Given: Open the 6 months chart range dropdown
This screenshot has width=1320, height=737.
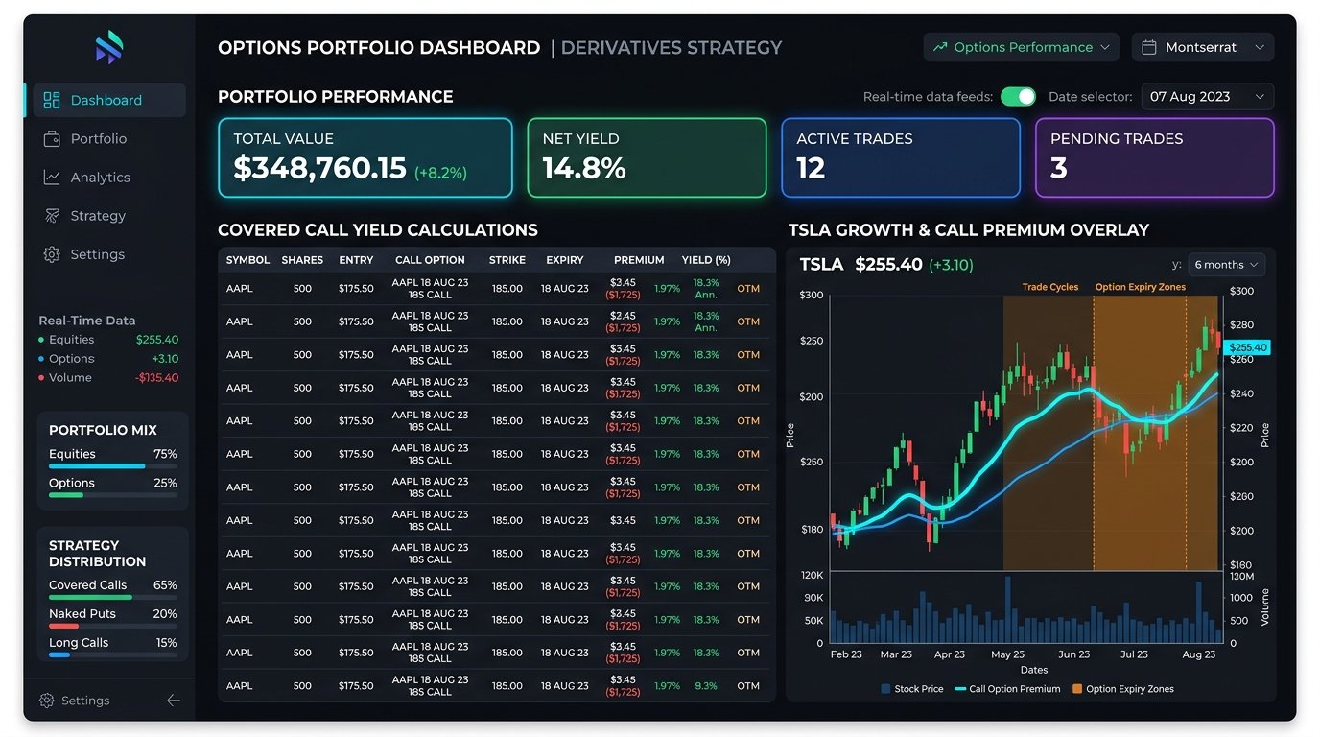Looking at the screenshot, I should (x=1226, y=265).
